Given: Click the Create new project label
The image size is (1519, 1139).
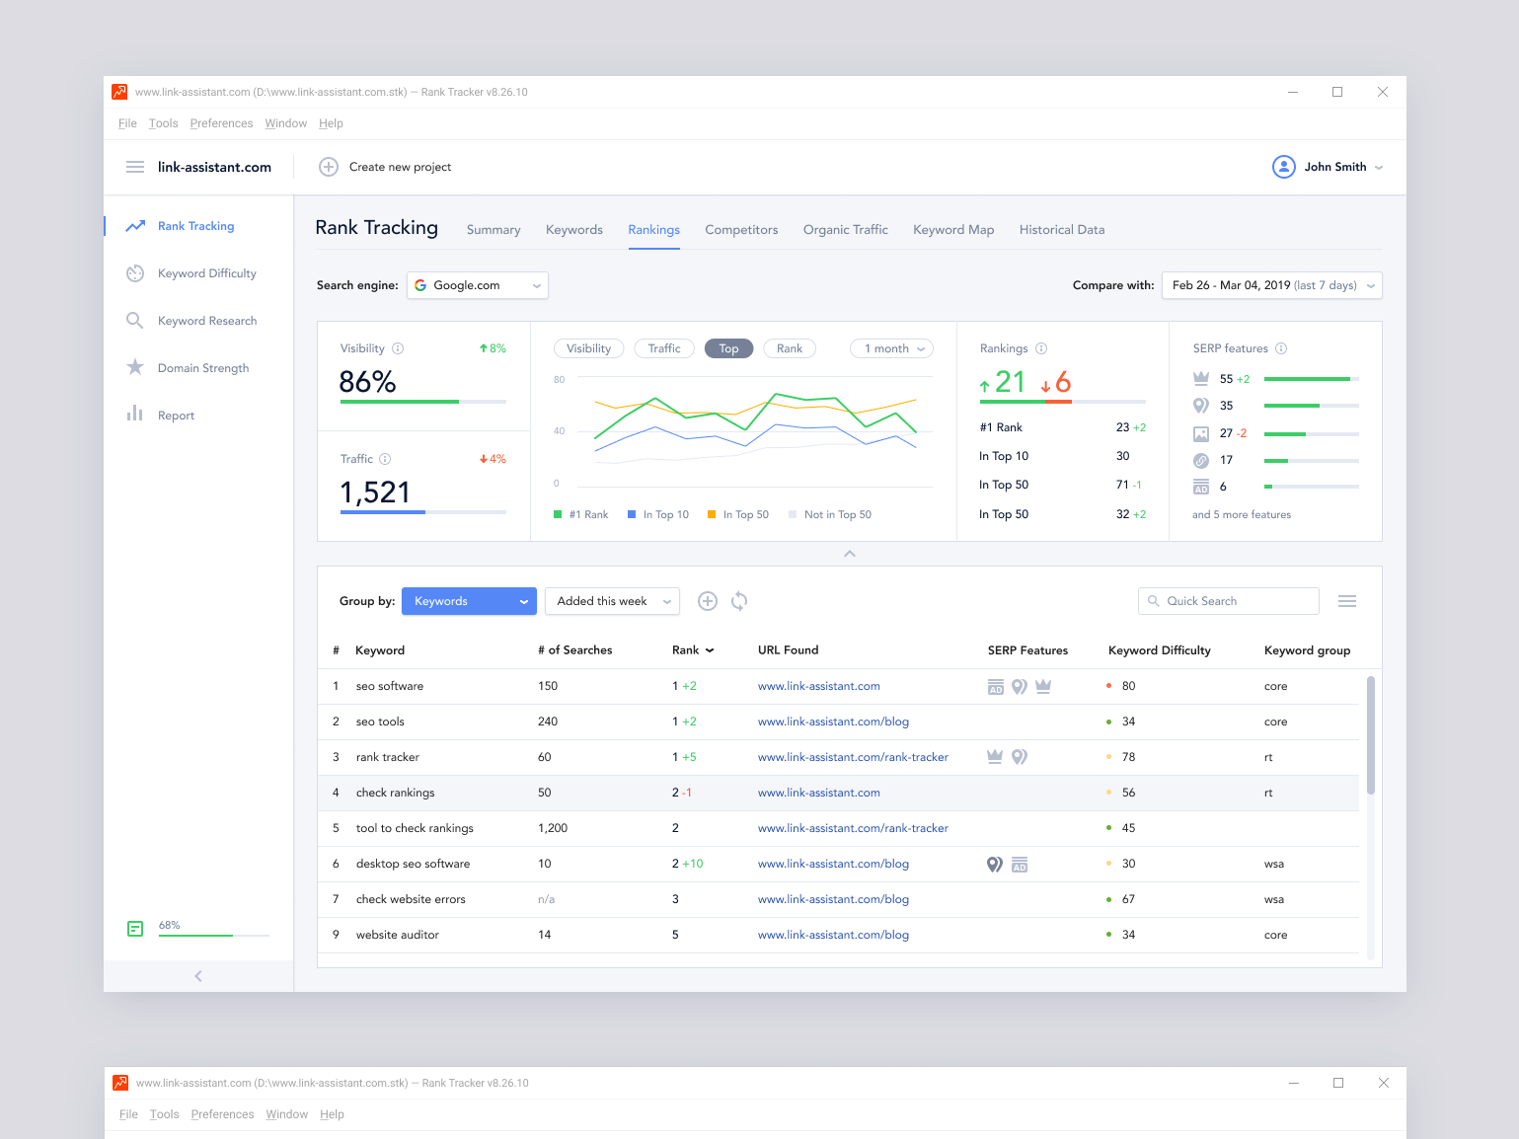Looking at the screenshot, I should pyautogui.click(x=400, y=167).
